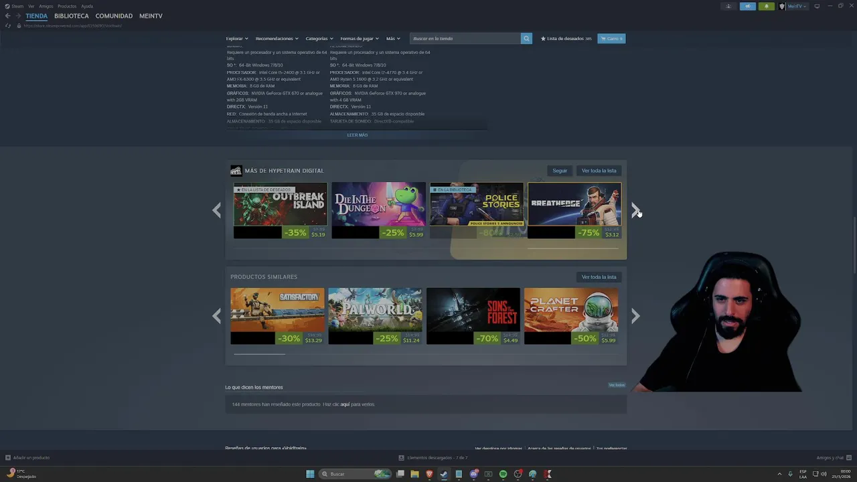Viewport: 857px width, 482px height.
Task: Open Discord from the taskbar
Action: click(473, 474)
